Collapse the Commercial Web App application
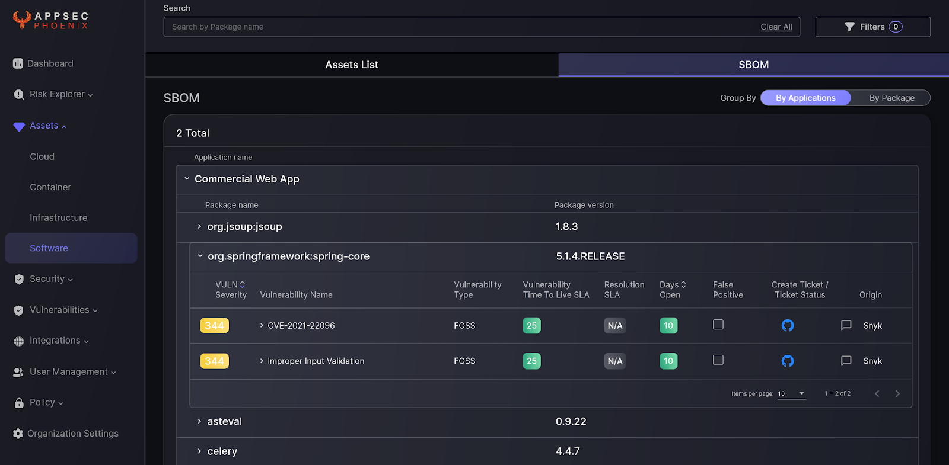The width and height of the screenshot is (949, 465). (187, 179)
